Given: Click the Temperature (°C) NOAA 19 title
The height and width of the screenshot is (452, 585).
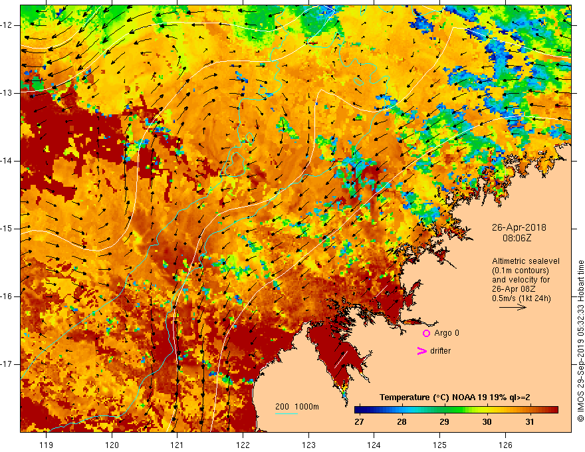Looking at the screenshot, I should click(x=455, y=397).
